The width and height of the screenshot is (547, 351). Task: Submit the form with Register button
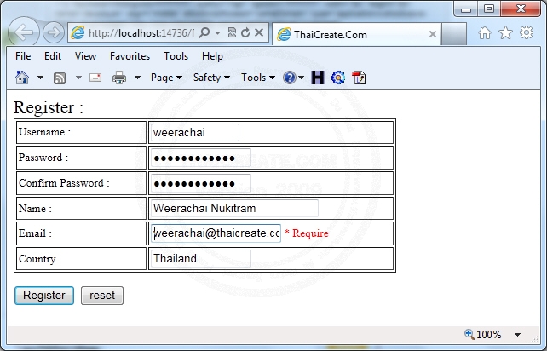(44, 296)
